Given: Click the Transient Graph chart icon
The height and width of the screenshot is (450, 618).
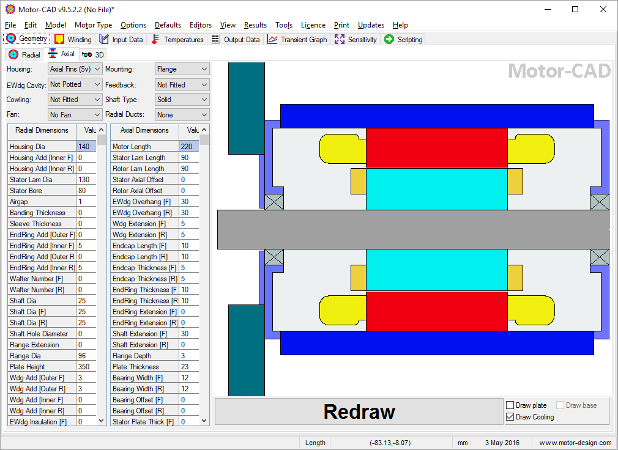Looking at the screenshot, I should 272,39.
